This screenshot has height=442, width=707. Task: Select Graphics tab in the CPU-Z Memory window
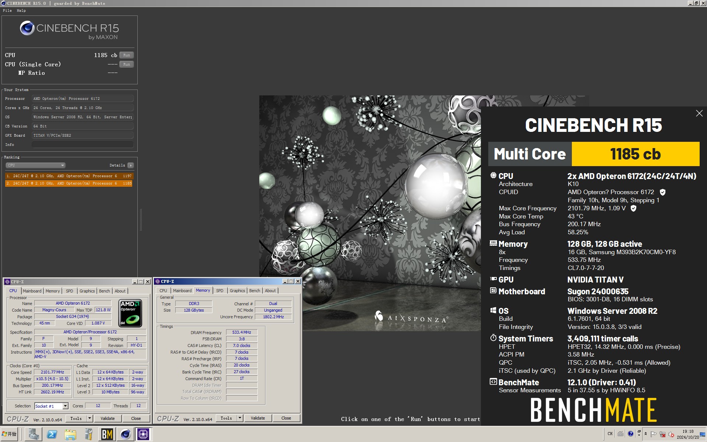[x=238, y=291]
